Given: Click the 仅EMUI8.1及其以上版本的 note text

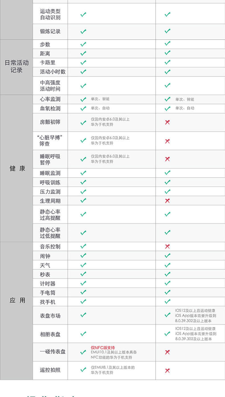Looking at the screenshot, I should (113, 368).
